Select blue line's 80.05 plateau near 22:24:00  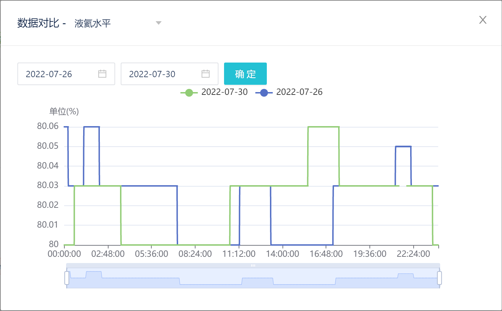(403, 147)
